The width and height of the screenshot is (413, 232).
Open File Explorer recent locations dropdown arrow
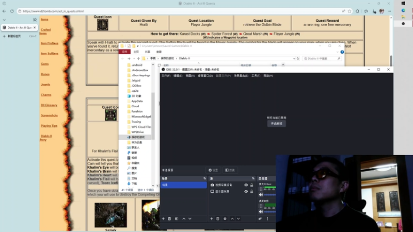[x=134, y=58]
